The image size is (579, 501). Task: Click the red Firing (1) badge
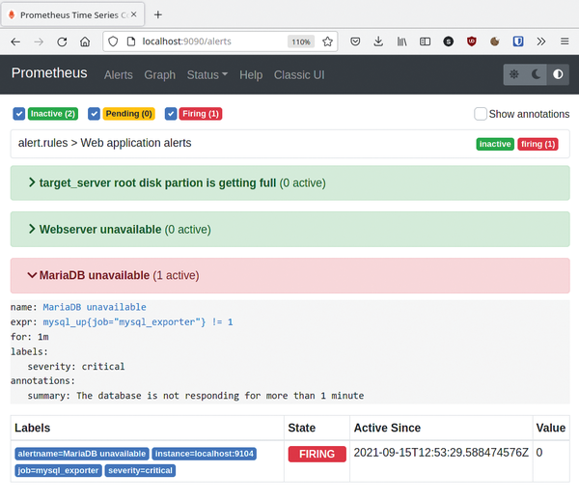click(201, 114)
